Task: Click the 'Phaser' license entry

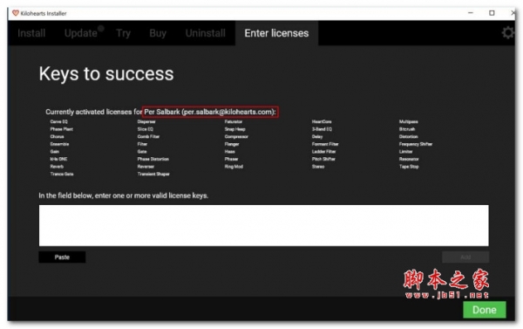Action: (x=232, y=159)
